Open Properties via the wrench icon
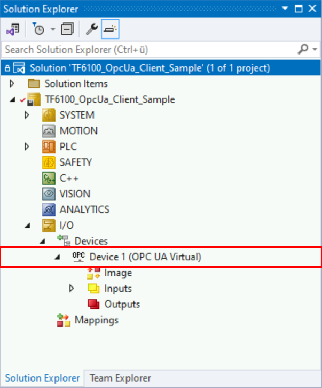 click(92, 29)
